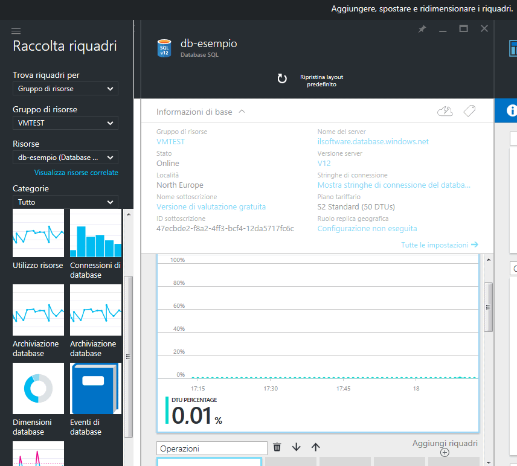517x466 pixels.
Task: Click the tag icon in Informazioni di base
Action: 469,111
